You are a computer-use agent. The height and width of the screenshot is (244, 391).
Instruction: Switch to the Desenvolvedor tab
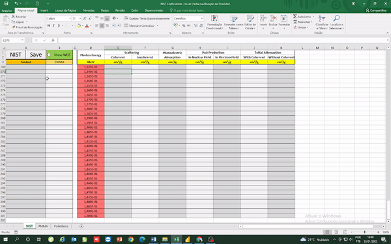[154, 10]
